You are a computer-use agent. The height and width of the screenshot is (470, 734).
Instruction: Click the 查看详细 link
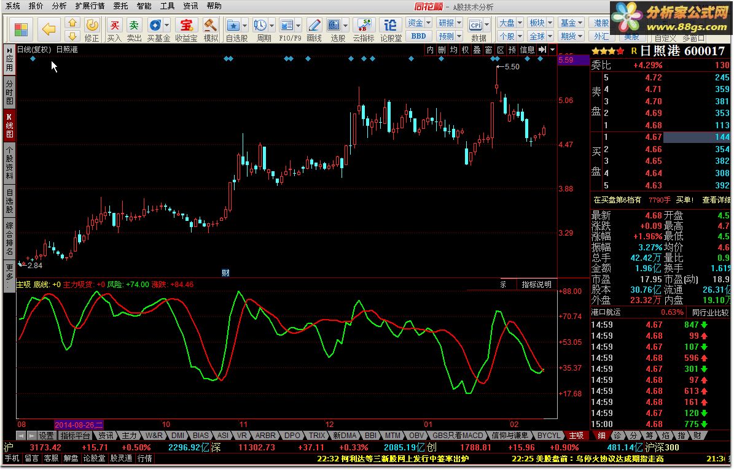click(716, 199)
